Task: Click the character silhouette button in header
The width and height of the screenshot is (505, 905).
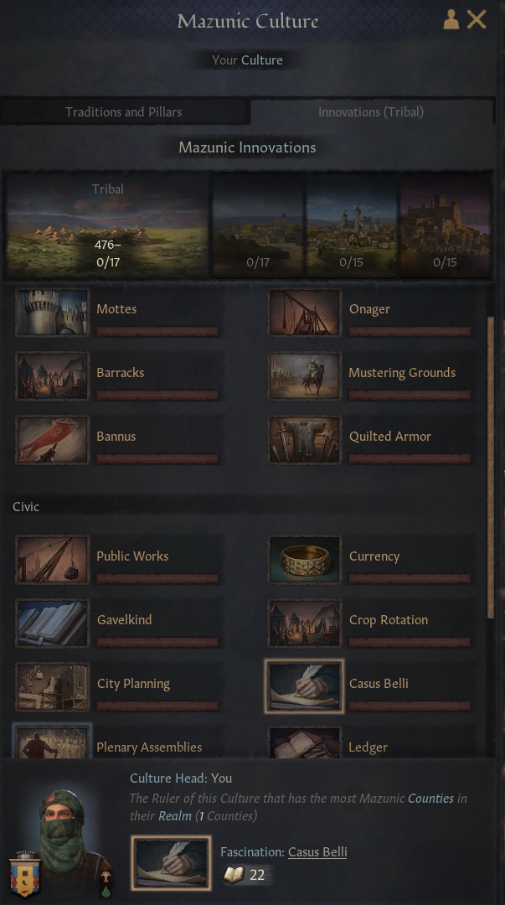Action: (451, 19)
